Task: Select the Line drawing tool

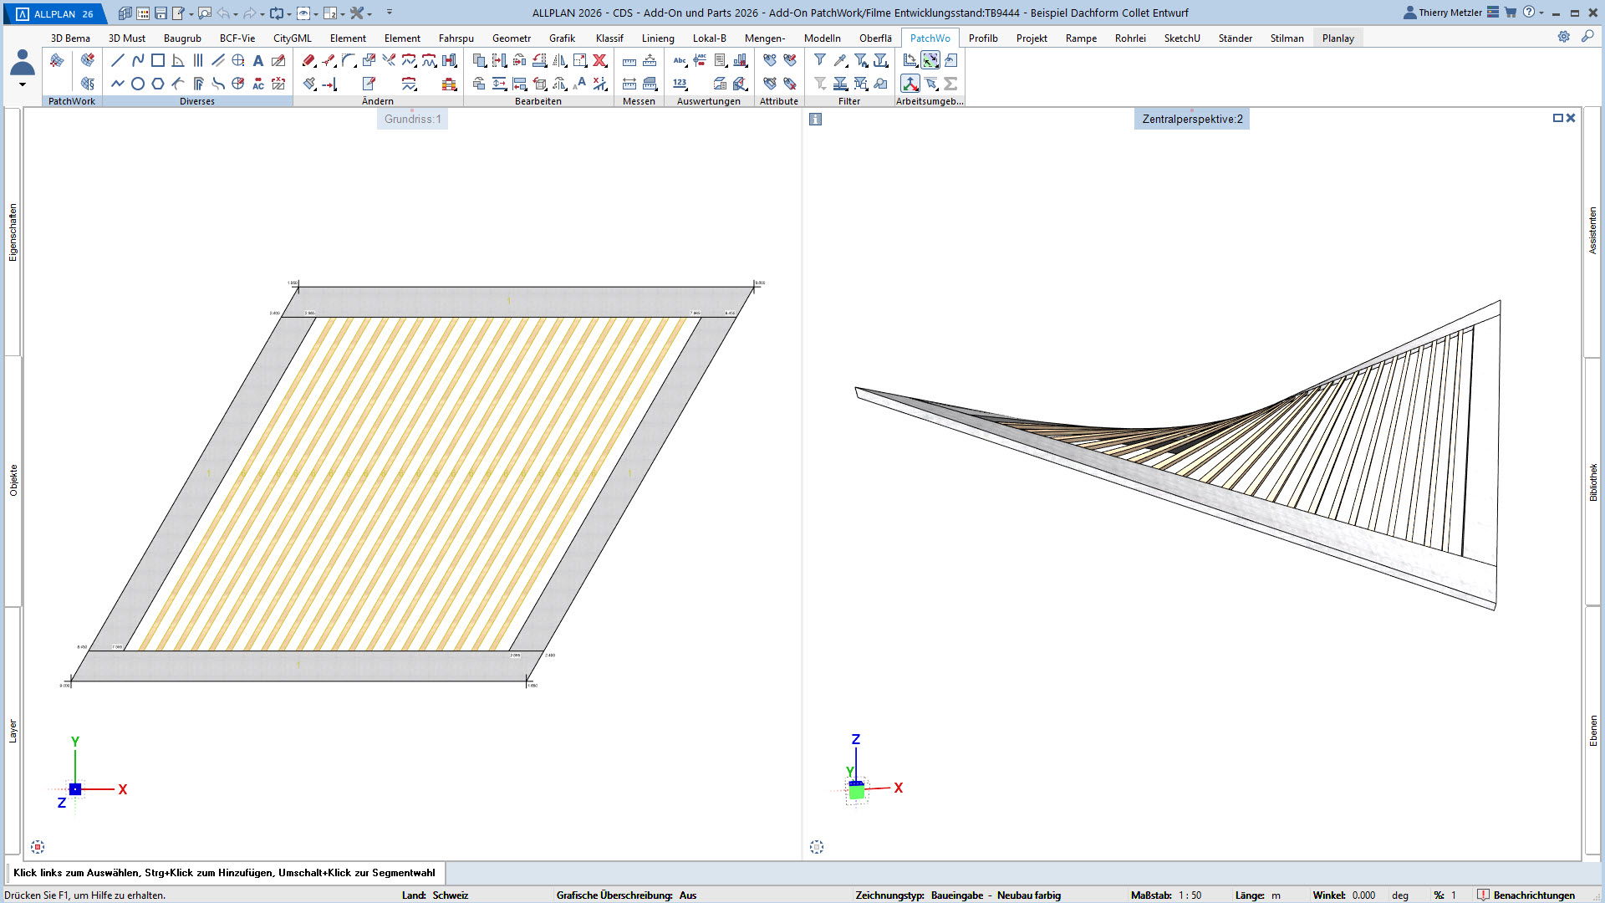Action: pyautogui.click(x=118, y=60)
